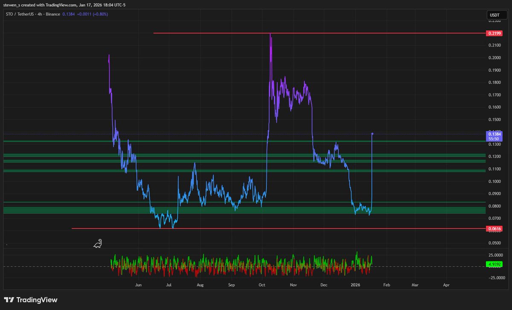Click the Oct label on the time axis
The height and width of the screenshot is (310, 512).
[262, 284]
